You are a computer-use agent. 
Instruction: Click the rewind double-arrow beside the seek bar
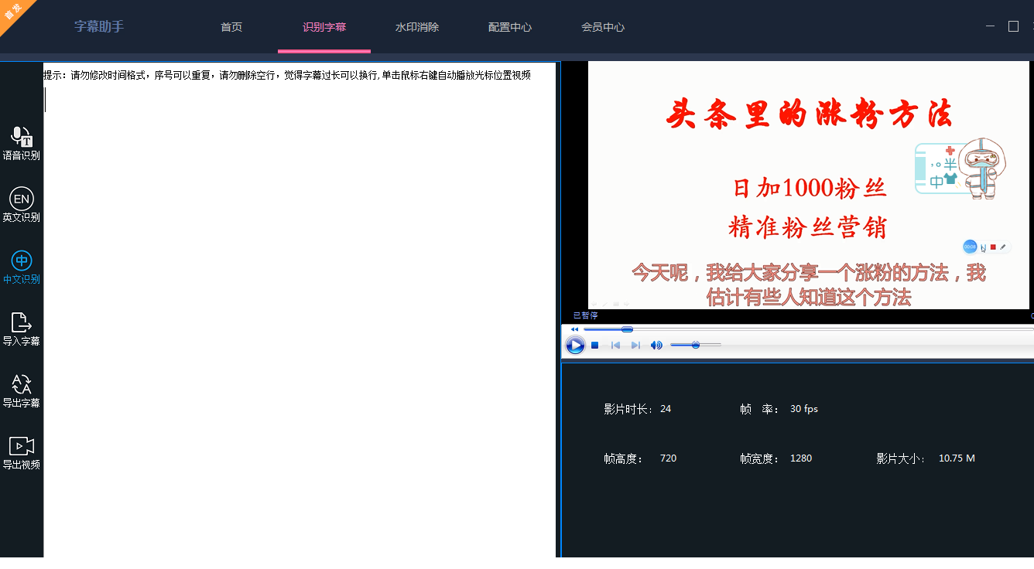[x=574, y=329]
